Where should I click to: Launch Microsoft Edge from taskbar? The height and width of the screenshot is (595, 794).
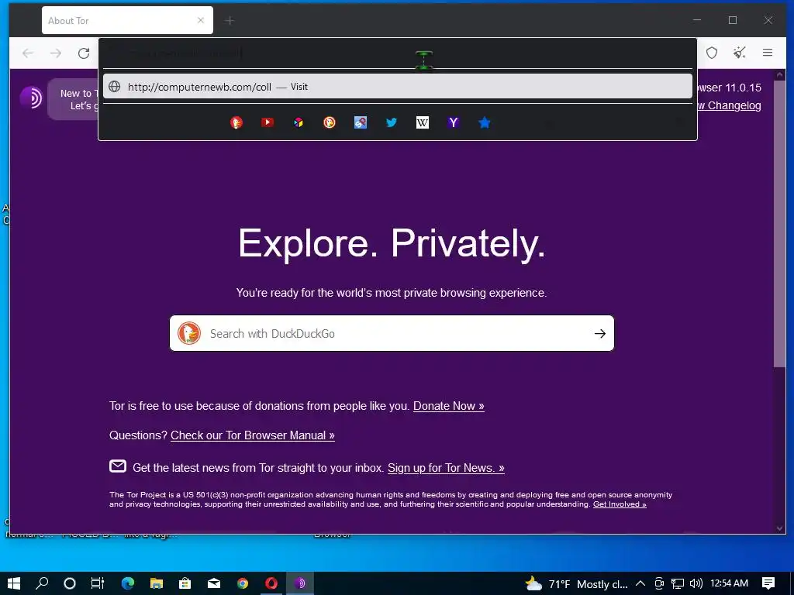tap(128, 583)
